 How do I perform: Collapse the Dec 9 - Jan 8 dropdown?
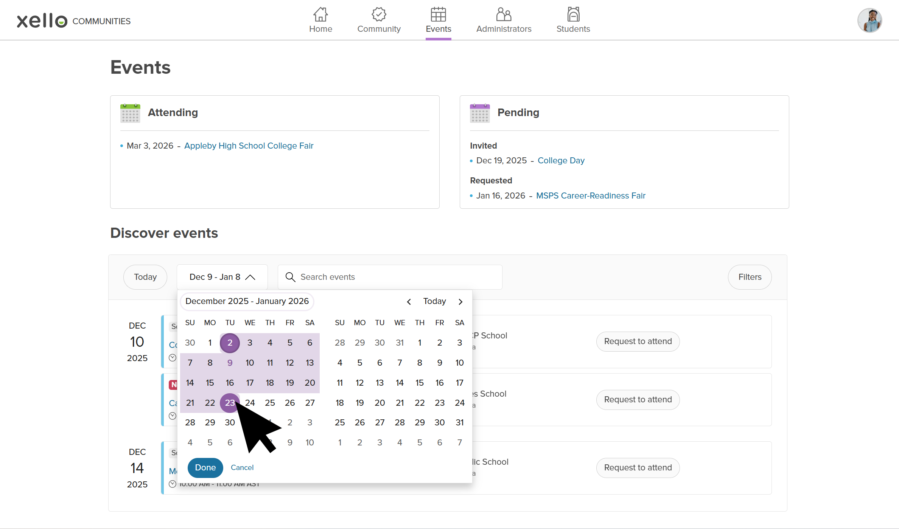click(x=250, y=277)
